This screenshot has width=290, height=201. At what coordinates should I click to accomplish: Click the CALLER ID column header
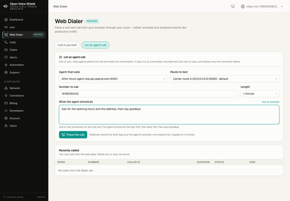pyautogui.click(x=134, y=162)
